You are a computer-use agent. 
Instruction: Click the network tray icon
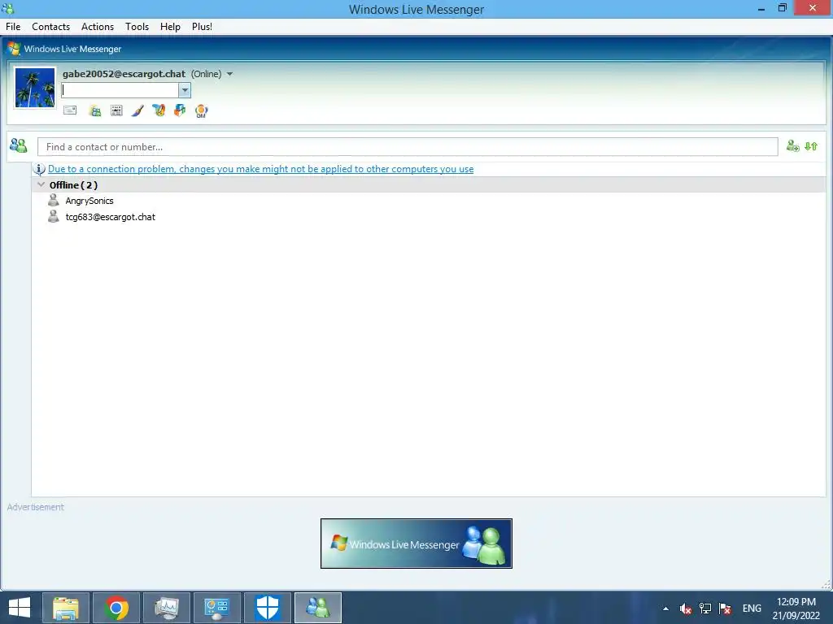pos(705,609)
